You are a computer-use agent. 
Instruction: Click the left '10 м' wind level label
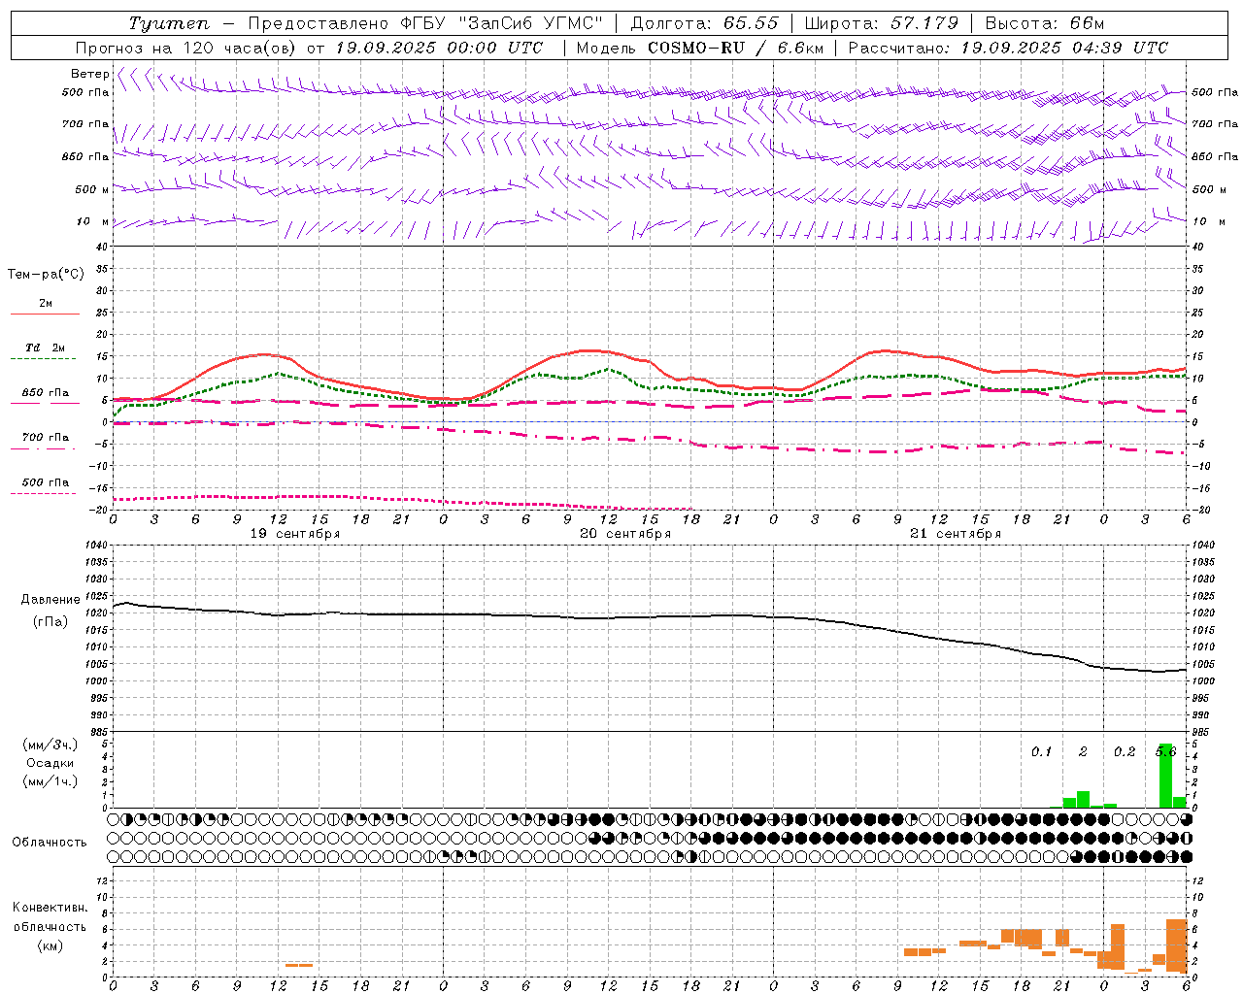pos(93,221)
